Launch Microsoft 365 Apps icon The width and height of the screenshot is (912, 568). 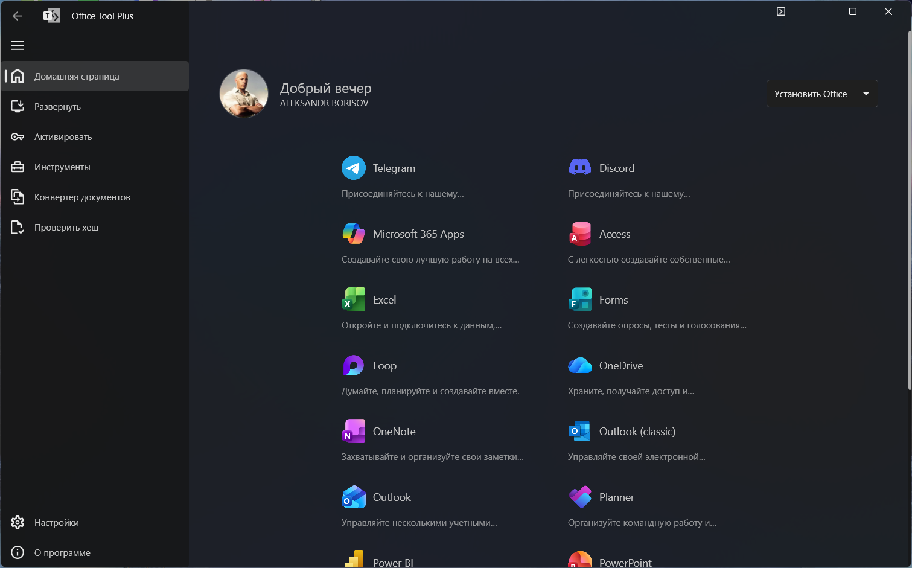(354, 234)
